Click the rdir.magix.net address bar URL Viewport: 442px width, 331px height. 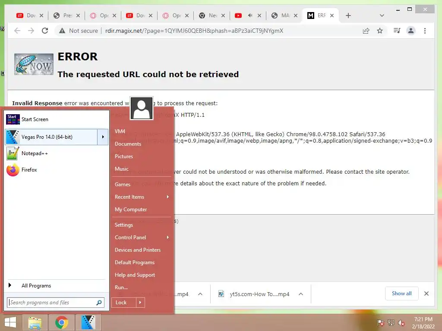tap(194, 31)
